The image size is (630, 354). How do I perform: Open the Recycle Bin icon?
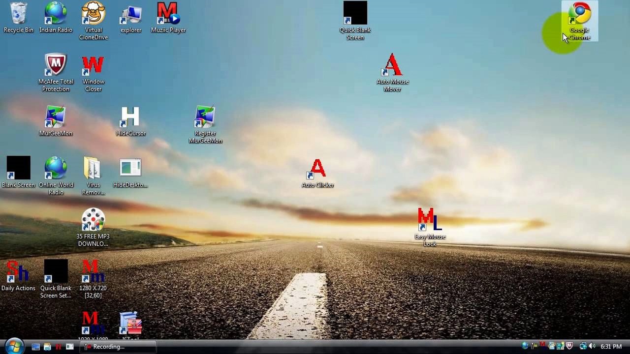pyautogui.click(x=18, y=18)
